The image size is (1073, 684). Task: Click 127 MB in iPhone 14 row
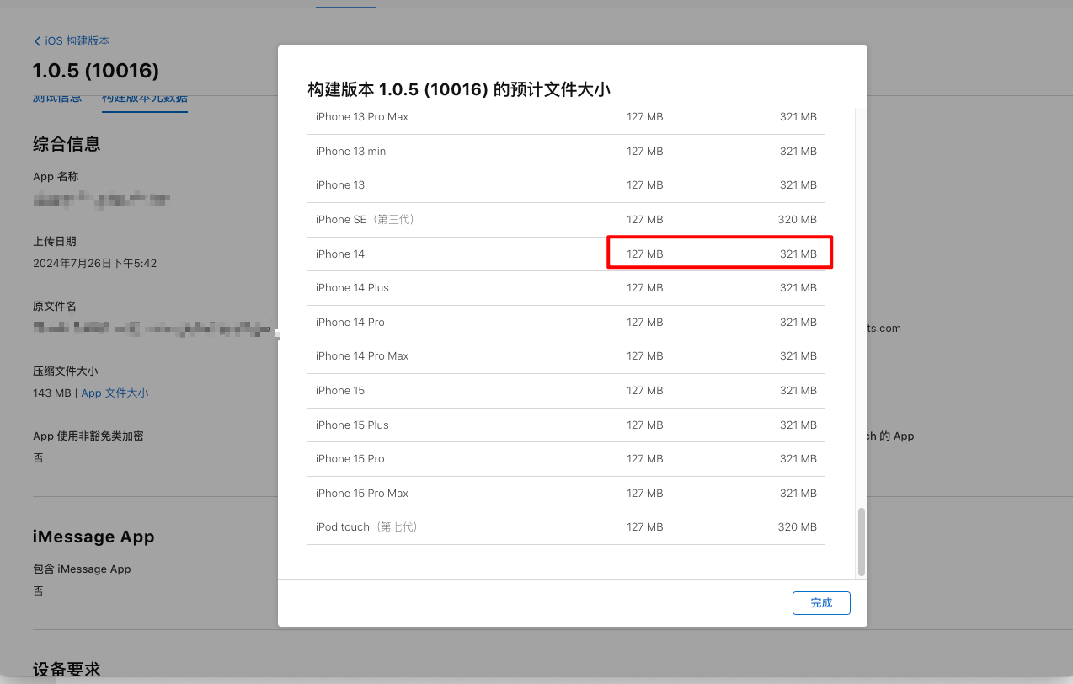pos(645,254)
